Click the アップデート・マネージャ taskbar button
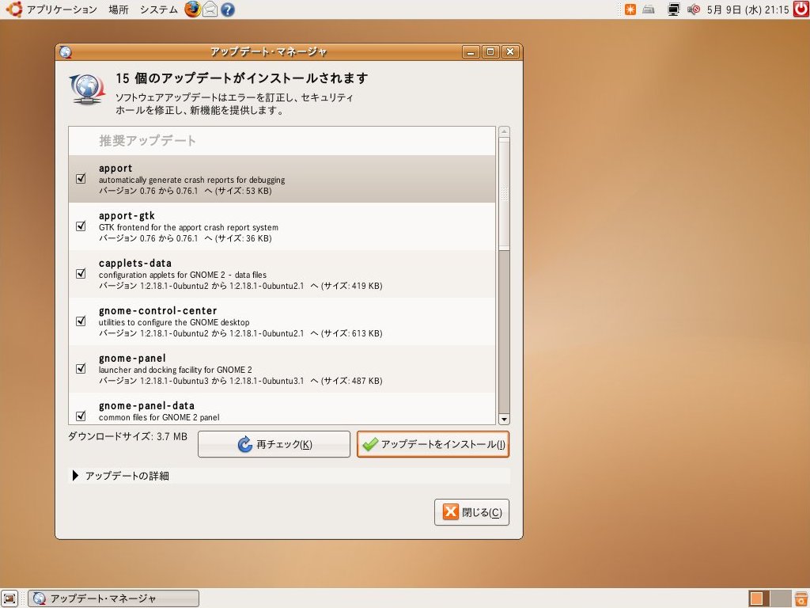Viewport: 810px width, 608px height. (114, 598)
